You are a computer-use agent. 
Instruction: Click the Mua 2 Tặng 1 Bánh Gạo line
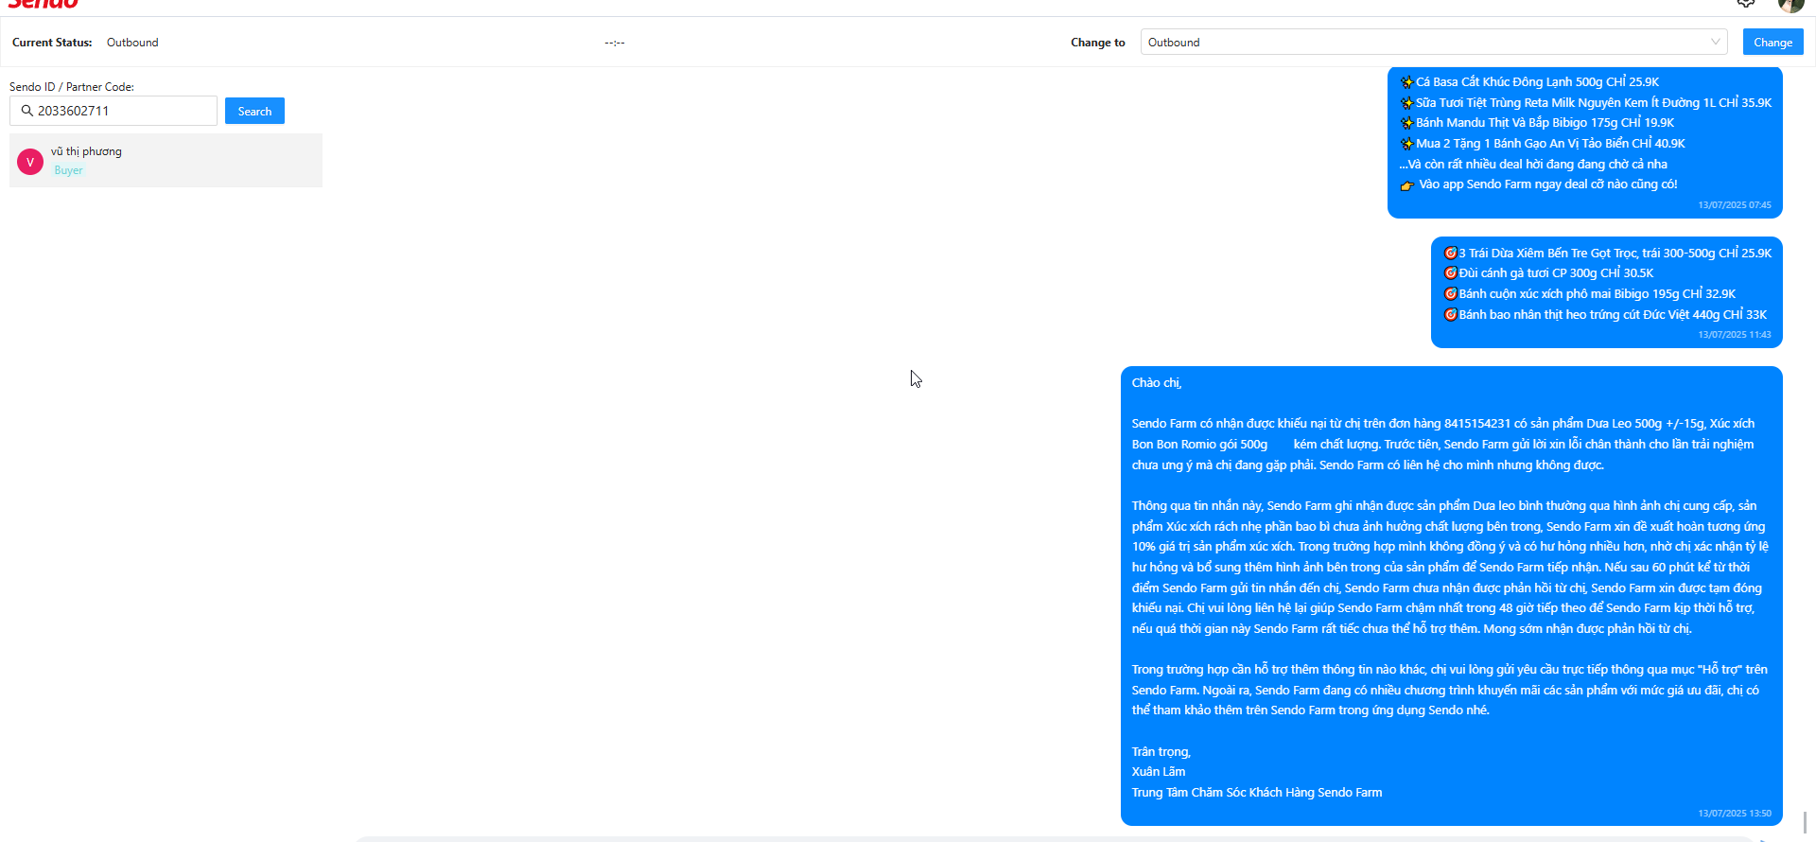1543,144
